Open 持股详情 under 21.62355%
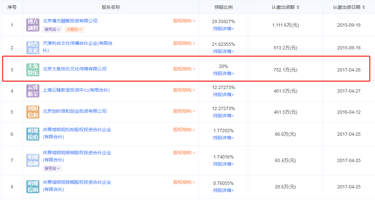375x201 pixels. click(223, 51)
